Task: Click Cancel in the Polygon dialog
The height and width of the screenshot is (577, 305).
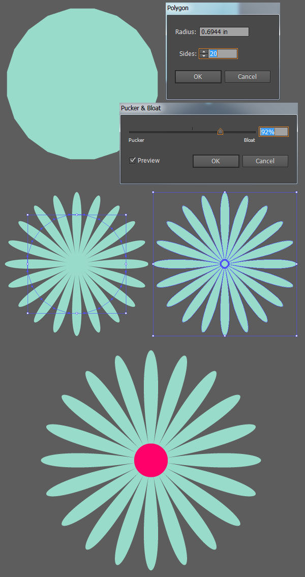Action: 247,77
